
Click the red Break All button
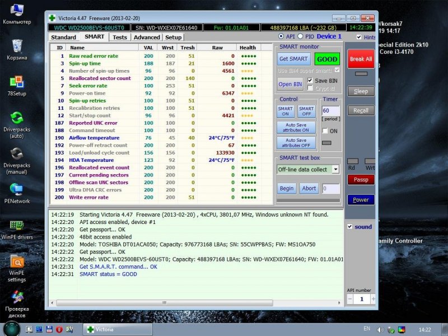[361, 59]
